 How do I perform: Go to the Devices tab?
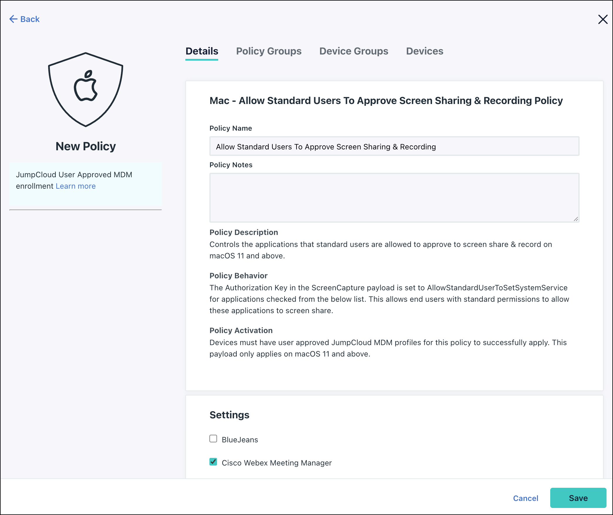424,51
